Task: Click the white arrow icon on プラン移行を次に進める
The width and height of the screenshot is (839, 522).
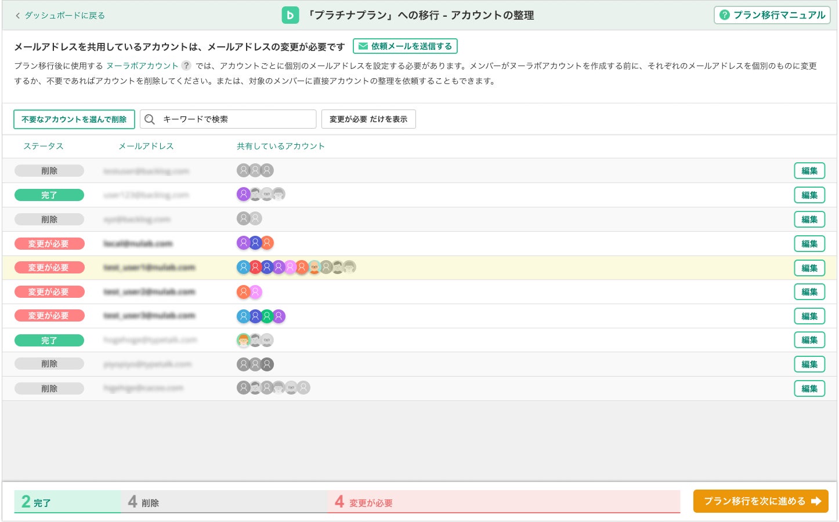Action: [x=816, y=501]
